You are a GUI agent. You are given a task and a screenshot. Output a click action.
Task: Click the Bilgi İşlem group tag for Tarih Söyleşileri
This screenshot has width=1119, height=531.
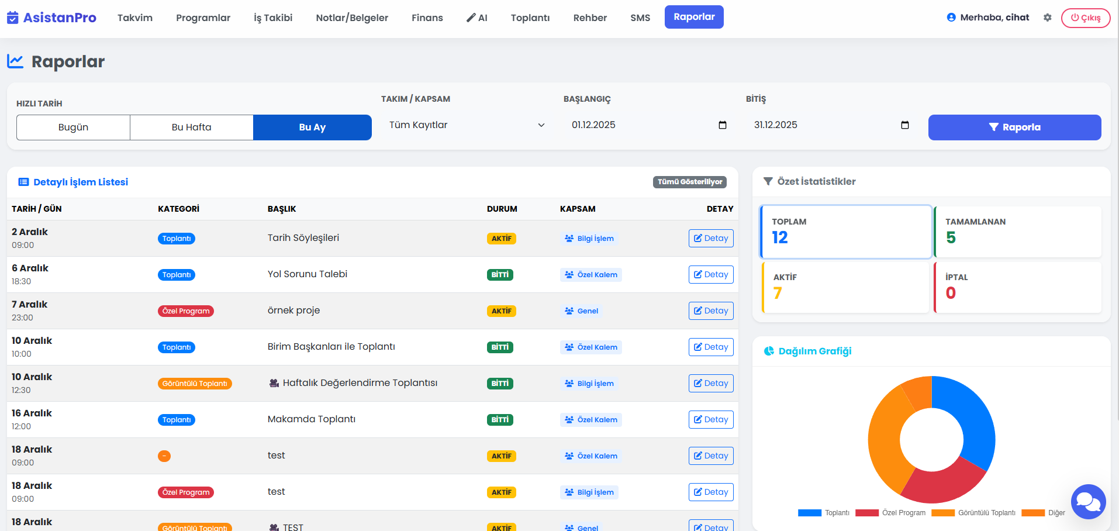click(589, 239)
